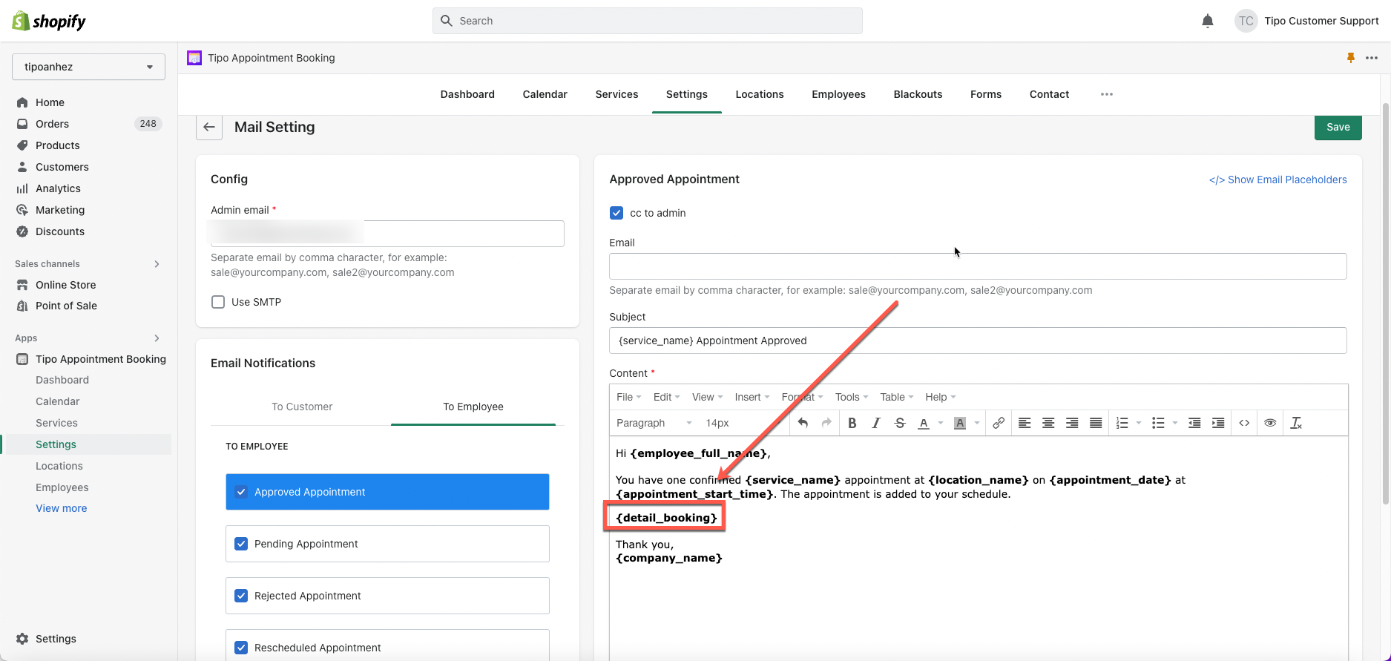The width and height of the screenshot is (1391, 661).
Task: Click the pin icon for Tipo app
Action: [x=1351, y=58]
